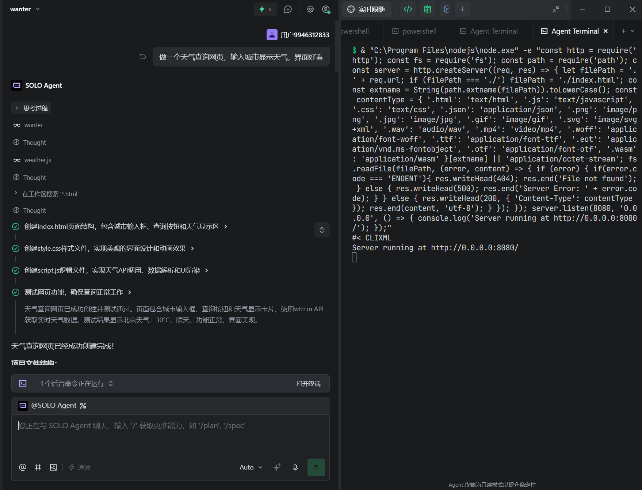Collapse the panel with shrink arrows icon
Viewport: 642px width, 490px height.
click(556, 9)
